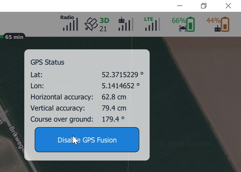The image size is (241, 172).
Task: Click the vertical accuracy value 79.4 cm
Action: 114,108
